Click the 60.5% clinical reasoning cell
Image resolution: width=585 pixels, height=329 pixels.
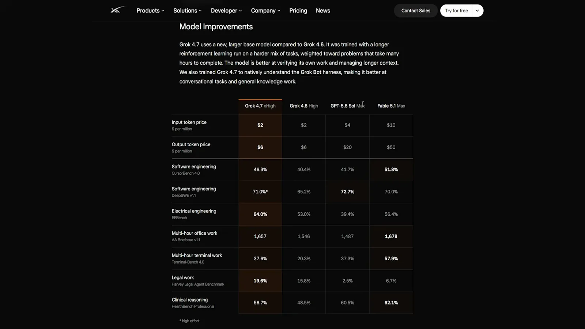tap(347, 303)
